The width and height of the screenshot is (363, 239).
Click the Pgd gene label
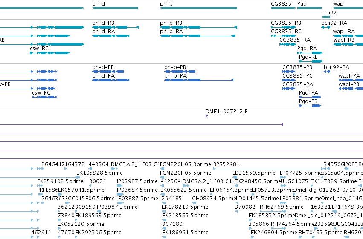302,4
